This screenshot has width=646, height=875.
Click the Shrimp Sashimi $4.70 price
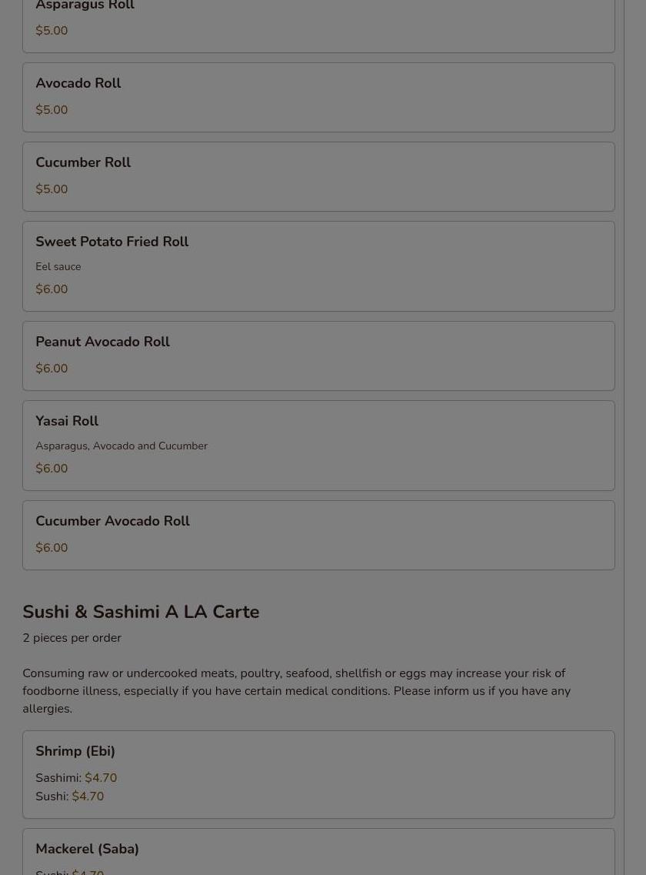coord(101,778)
